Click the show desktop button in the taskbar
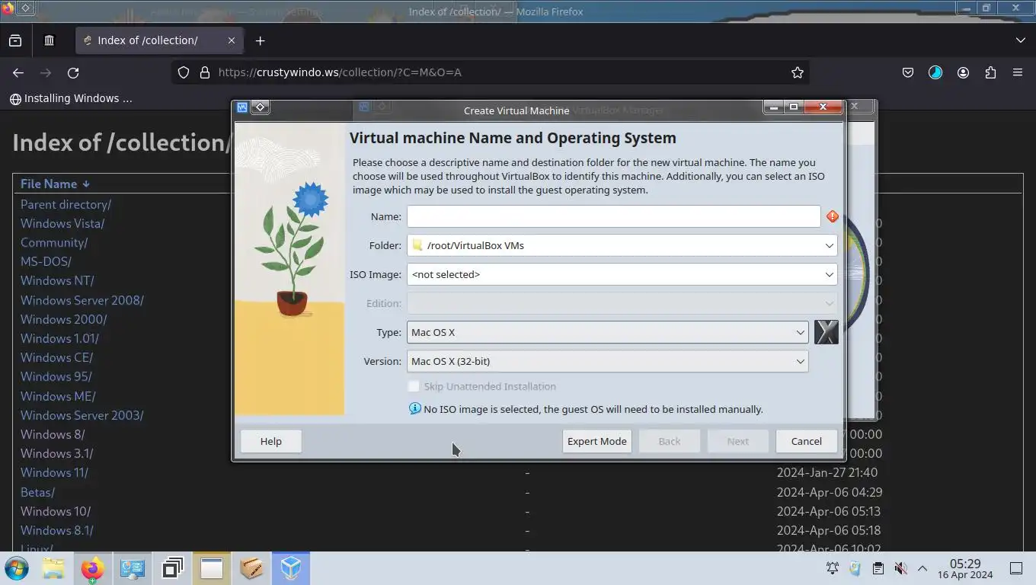The image size is (1036, 585). [x=1015, y=568]
